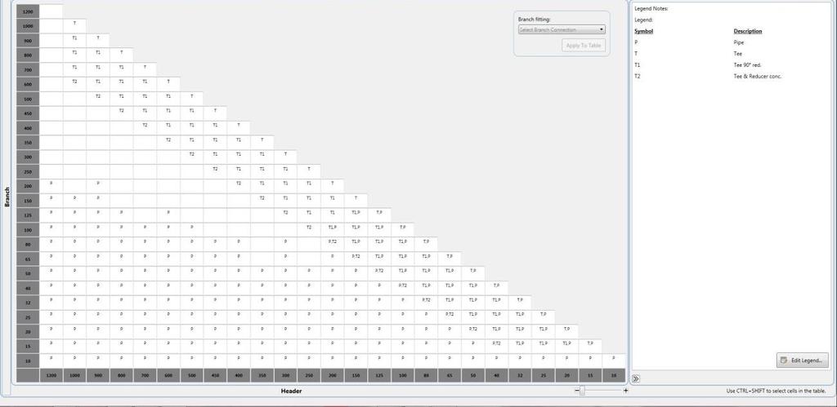This screenshot has height=407, width=837.
Task: Click the Tee & Reducer conc. legend description
Action: [x=758, y=76]
